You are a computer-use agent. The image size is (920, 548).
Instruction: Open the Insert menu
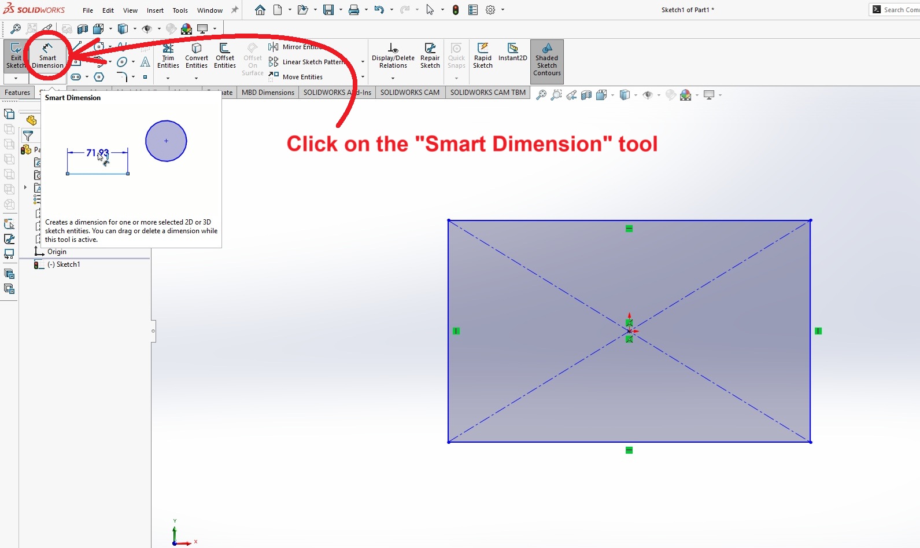155,10
